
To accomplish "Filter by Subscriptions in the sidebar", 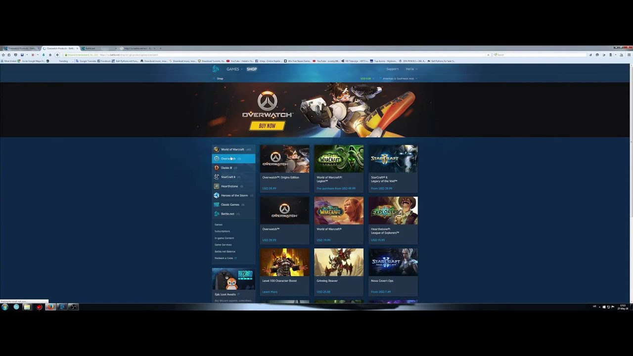I will (x=222, y=231).
